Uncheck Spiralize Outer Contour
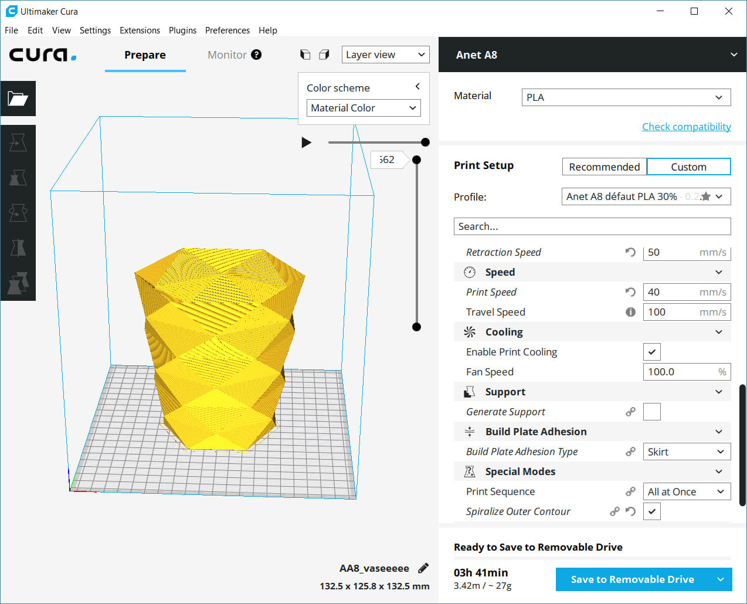 pyautogui.click(x=652, y=511)
